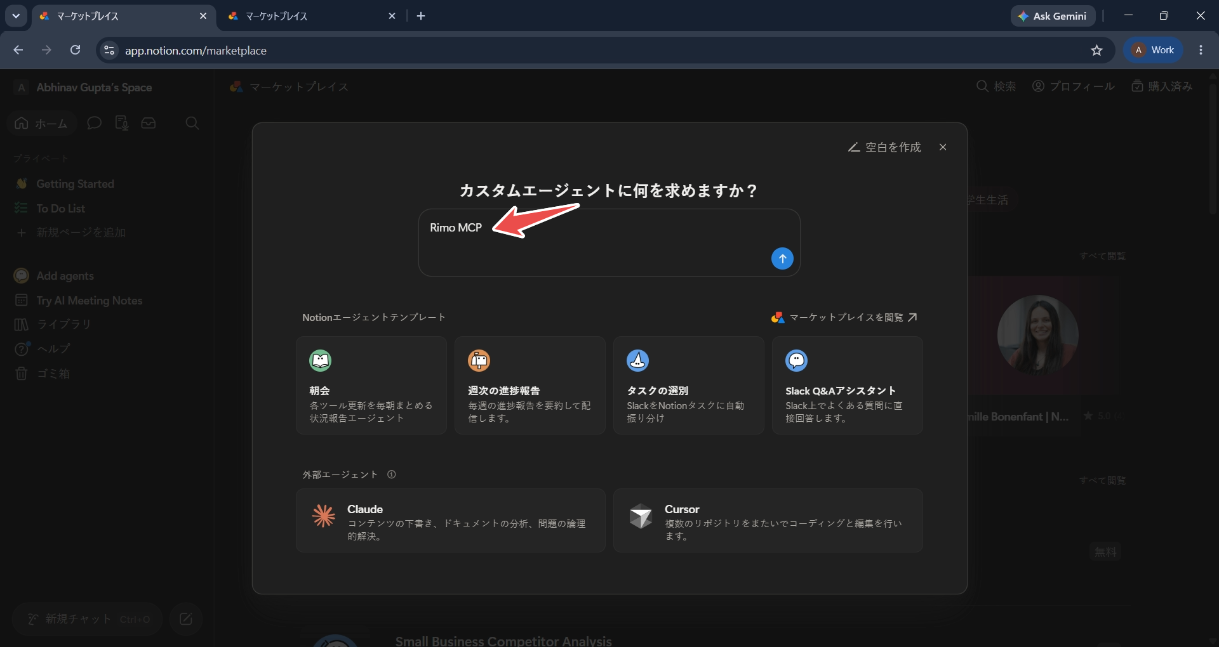Click the Slack Q&A chat bubble icon

(x=797, y=360)
